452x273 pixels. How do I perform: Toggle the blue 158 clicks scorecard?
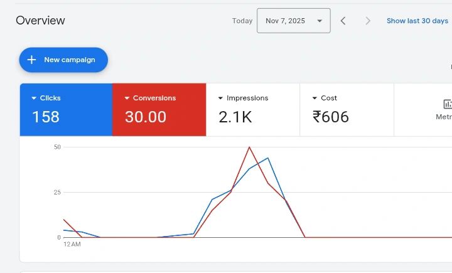[66, 110]
